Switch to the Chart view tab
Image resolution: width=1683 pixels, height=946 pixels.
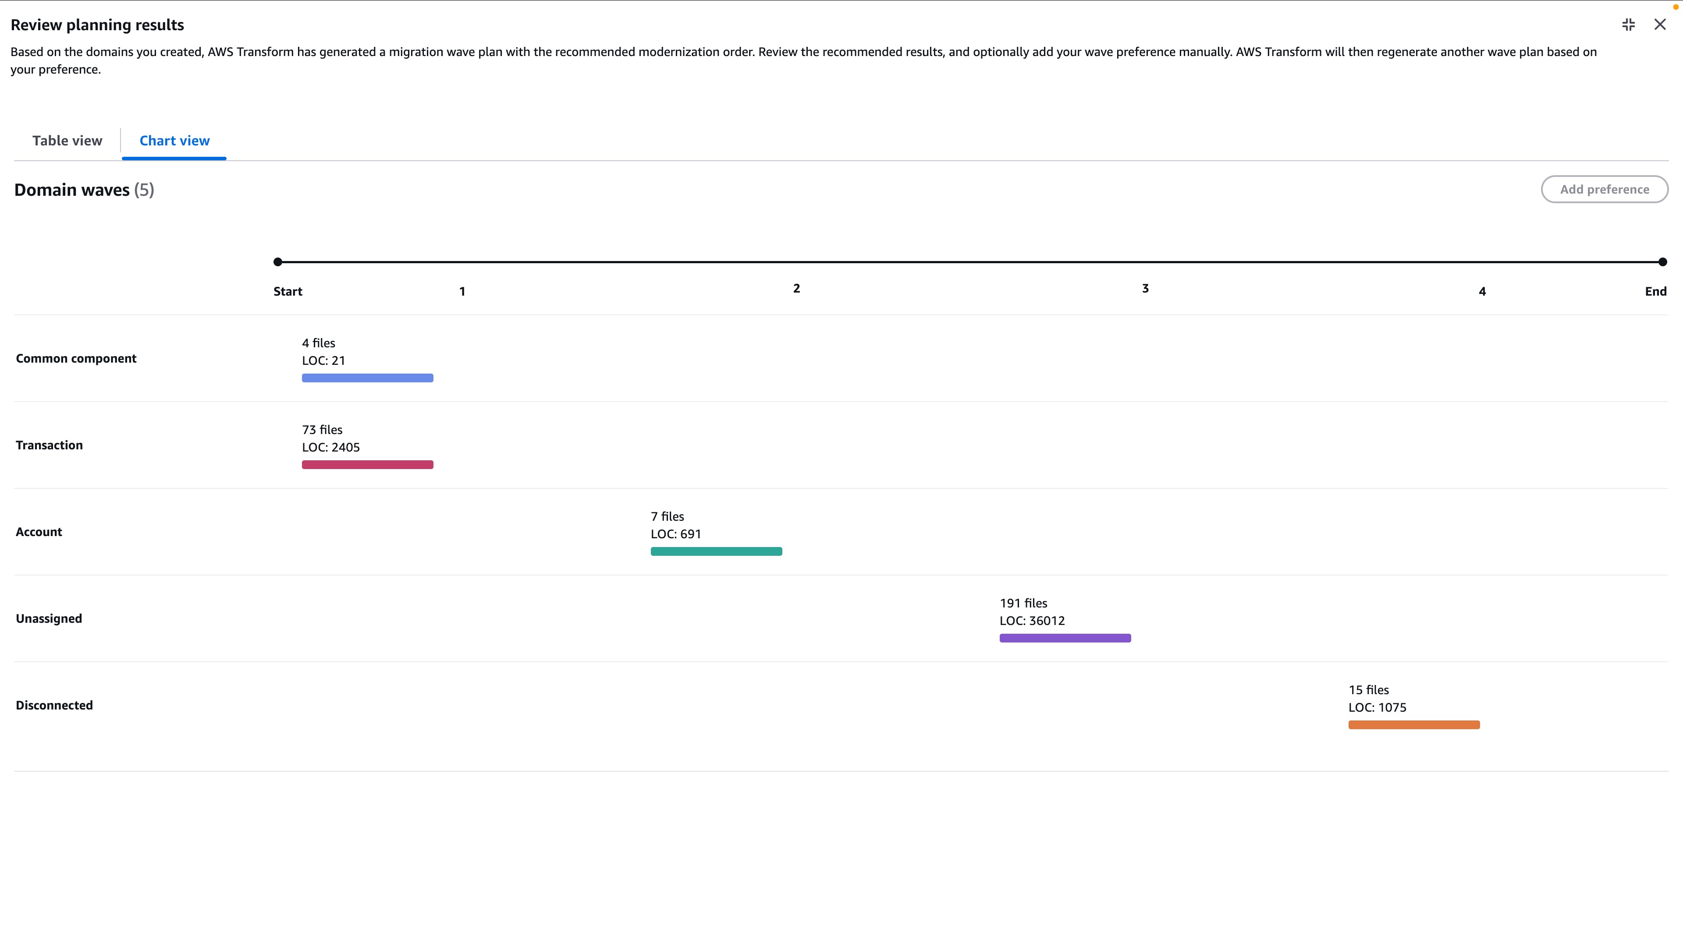tap(174, 140)
